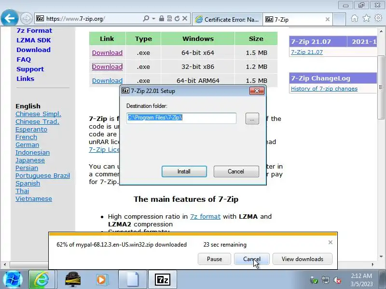Switch language to Vietnamese
386x289 pixels.
pos(33,198)
